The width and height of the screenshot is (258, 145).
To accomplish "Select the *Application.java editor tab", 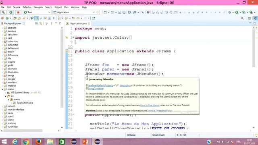I will pyautogui.click(x=78, y=23).
